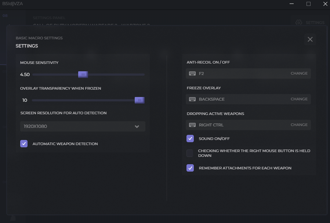Click the Overlay Transparency slider handle
Image resolution: width=330 pixels, height=223 pixels.
coord(139,100)
